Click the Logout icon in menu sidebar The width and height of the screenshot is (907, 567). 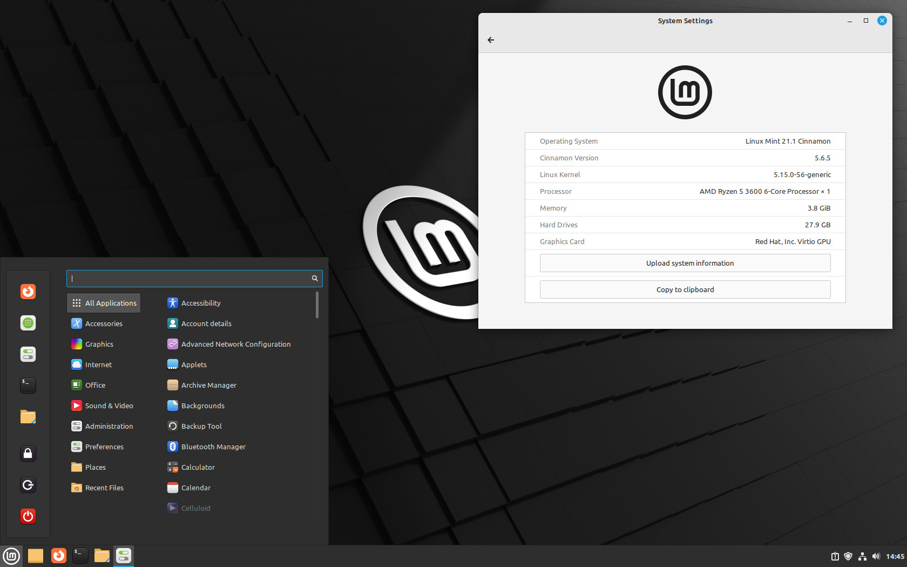tap(28, 485)
